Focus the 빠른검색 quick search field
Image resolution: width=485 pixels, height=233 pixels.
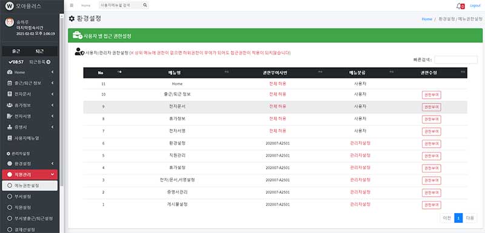[456, 60]
